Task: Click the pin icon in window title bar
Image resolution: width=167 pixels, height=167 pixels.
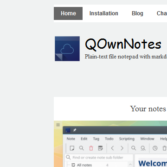Action: pos(75,130)
